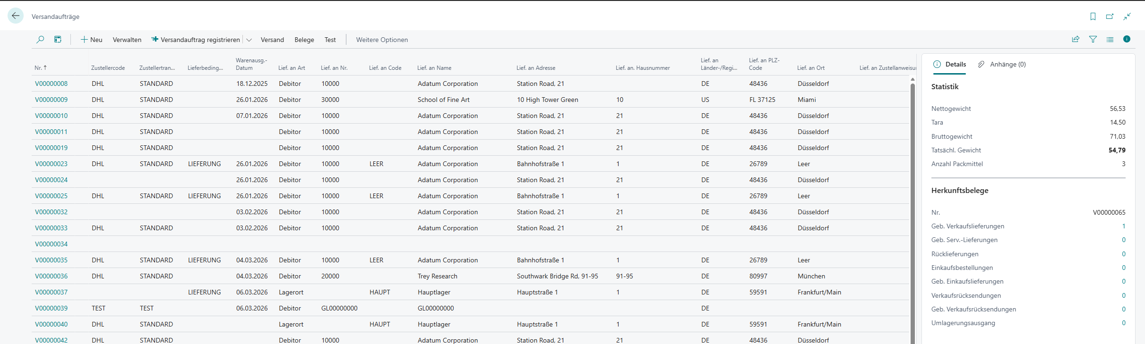This screenshot has height=344, width=1145.
Task: Click Herkunftsbelege Nr. V00000065
Action: (x=1109, y=212)
